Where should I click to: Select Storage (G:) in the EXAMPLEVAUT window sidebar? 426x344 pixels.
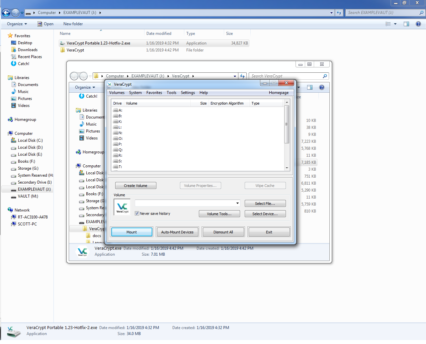tap(28, 168)
